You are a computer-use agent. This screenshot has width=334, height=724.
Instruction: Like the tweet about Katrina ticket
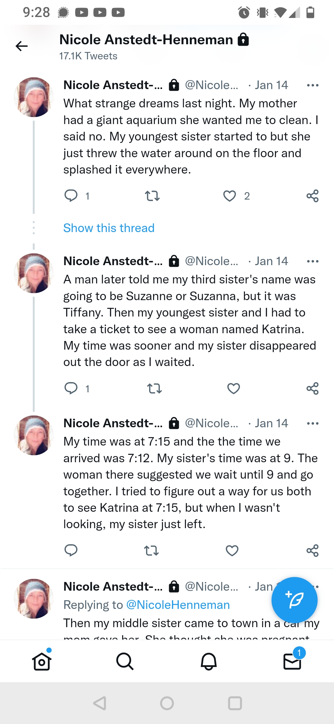(233, 388)
